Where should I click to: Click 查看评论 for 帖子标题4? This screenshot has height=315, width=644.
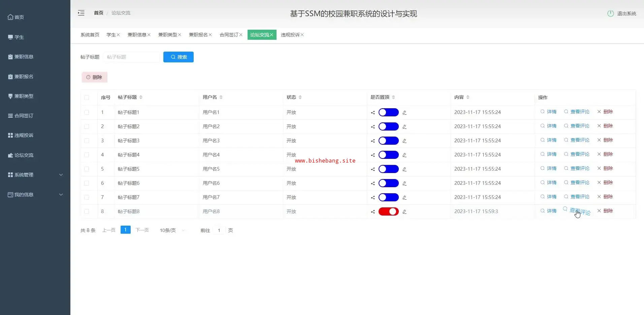pyautogui.click(x=579, y=154)
